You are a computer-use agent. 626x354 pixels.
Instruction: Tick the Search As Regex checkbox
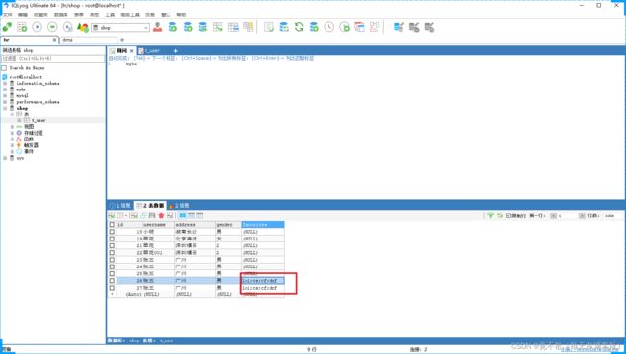pos(4,68)
